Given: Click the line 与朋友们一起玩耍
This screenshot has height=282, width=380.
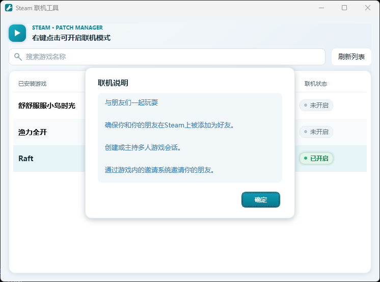Looking at the screenshot, I should [131, 102].
